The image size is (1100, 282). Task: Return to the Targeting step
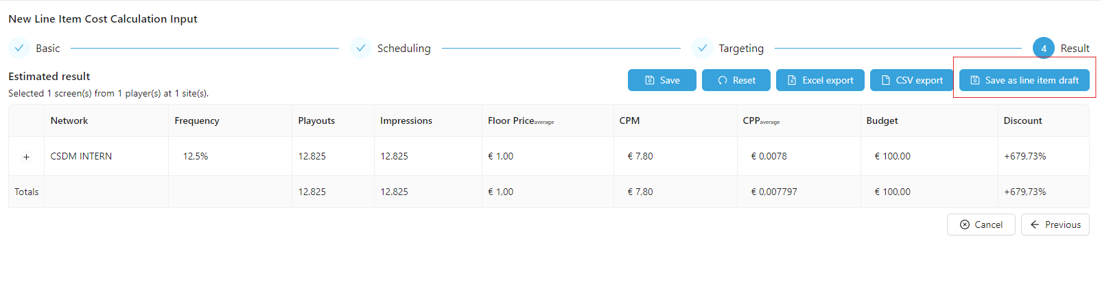[741, 49]
